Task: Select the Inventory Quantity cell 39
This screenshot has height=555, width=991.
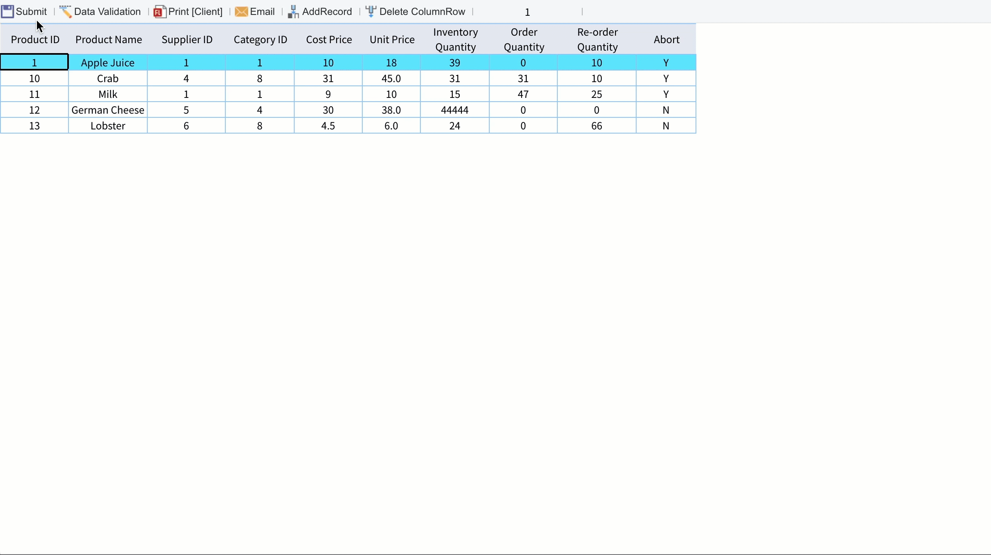Action: click(455, 63)
